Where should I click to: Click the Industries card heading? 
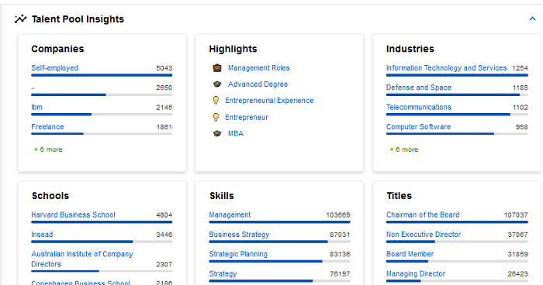[410, 49]
